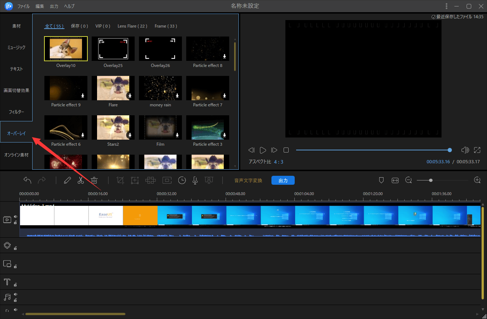Click 音声文字変換 speech-to-text button

point(248,180)
